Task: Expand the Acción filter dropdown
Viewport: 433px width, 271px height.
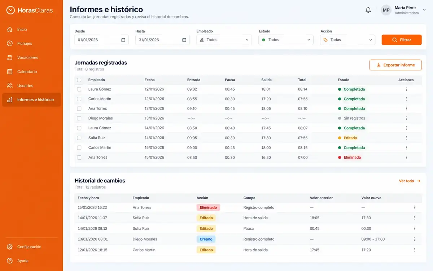Action: pos(347,40)
